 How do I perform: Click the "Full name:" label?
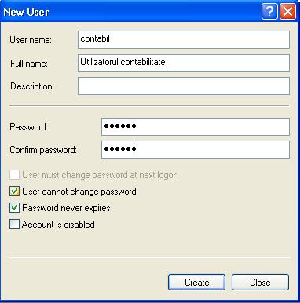(29, 64)
